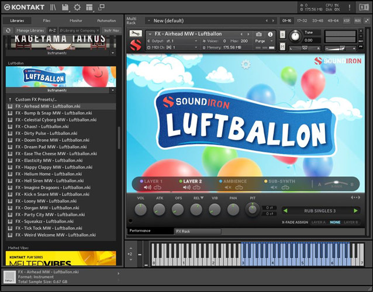Switch to the Files tab

[46, 20]
